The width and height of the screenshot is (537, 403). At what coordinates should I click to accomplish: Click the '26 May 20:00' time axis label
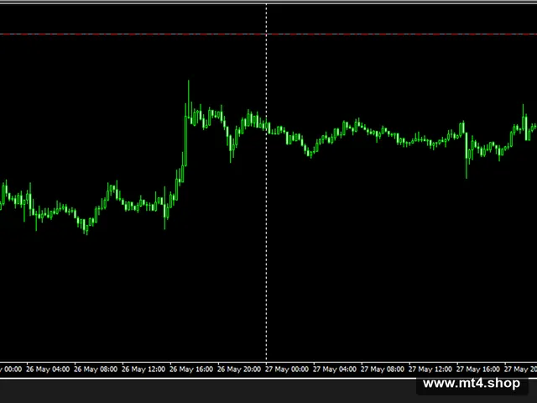[x=239, y=369]
